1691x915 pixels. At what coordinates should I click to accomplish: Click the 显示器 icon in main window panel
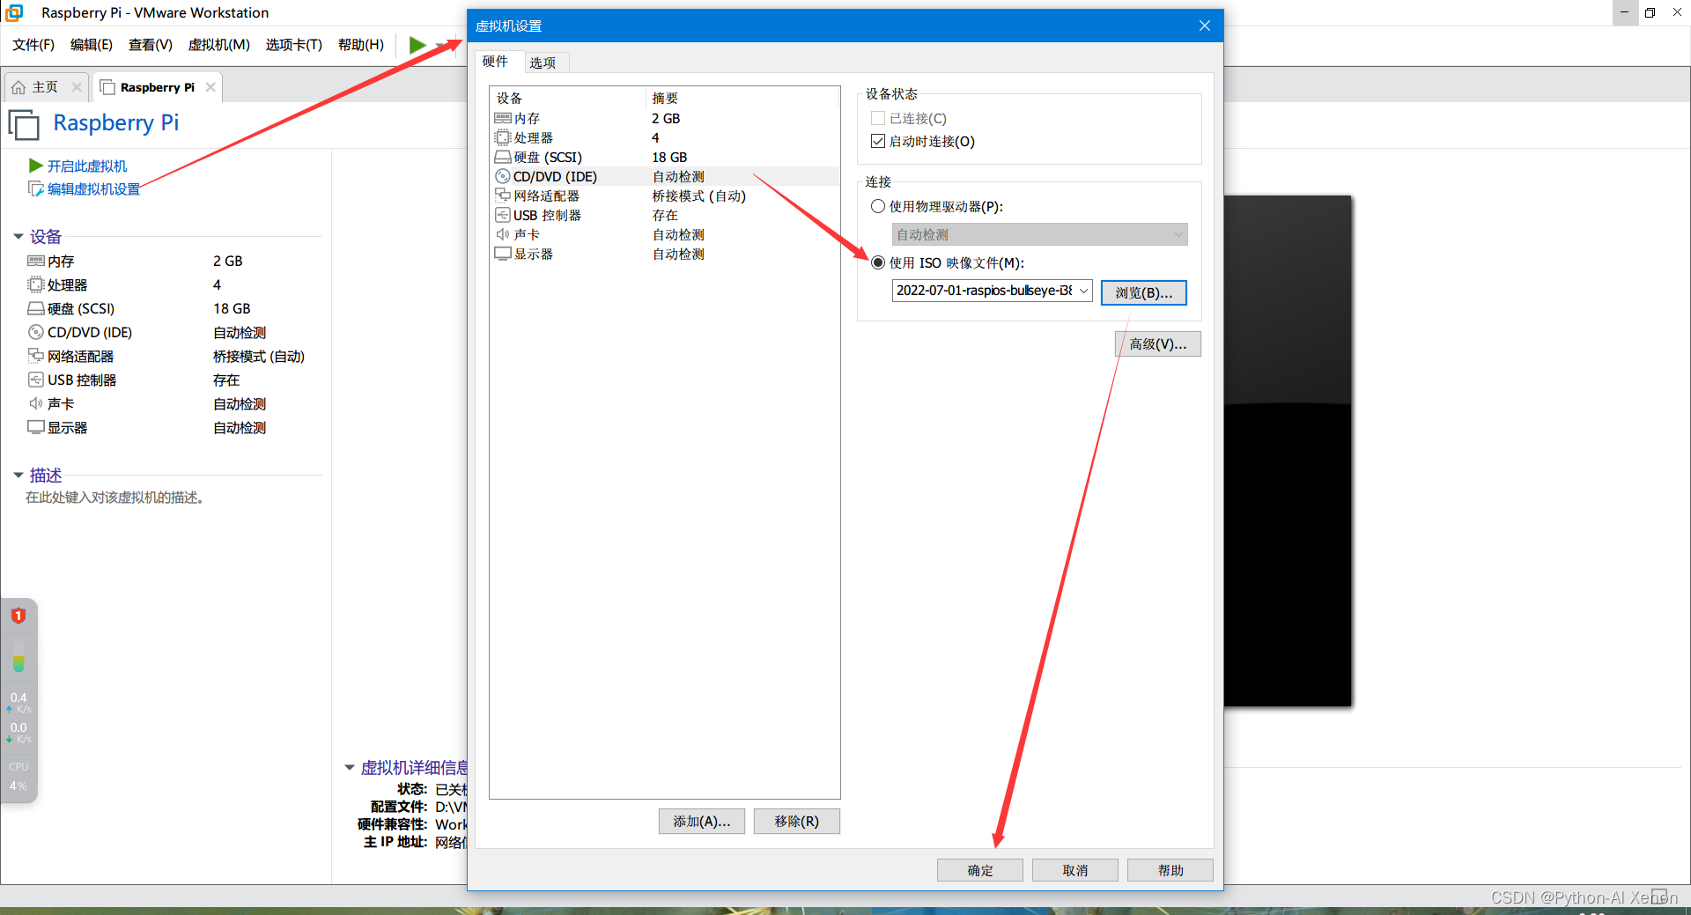(36, 427)
